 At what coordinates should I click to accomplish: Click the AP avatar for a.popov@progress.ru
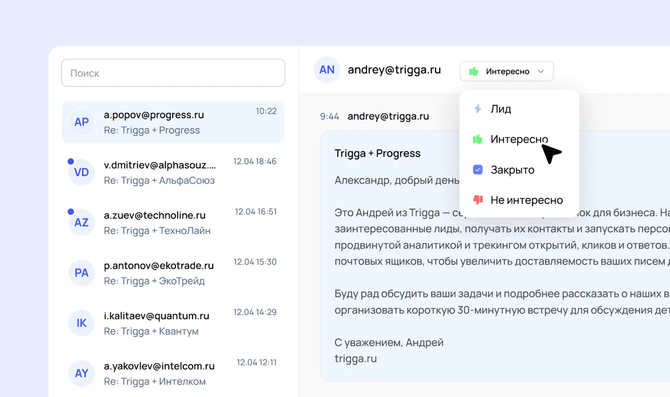coord(81,122)
